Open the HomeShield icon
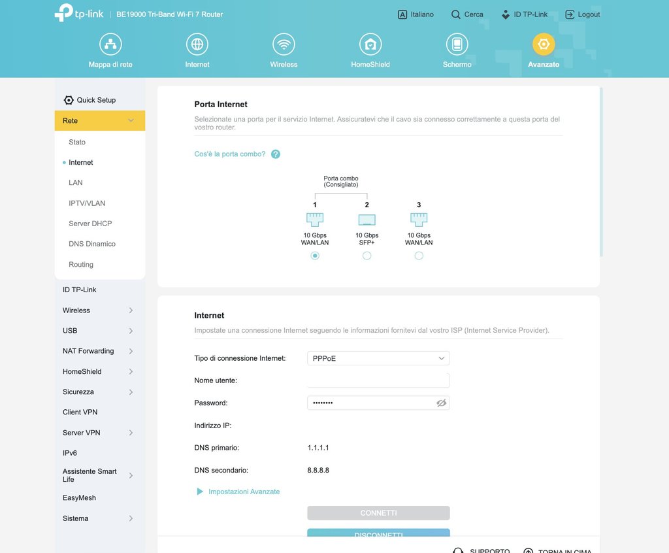The height and width of the screenshot is (553, 669). click(x=370, y=44)
